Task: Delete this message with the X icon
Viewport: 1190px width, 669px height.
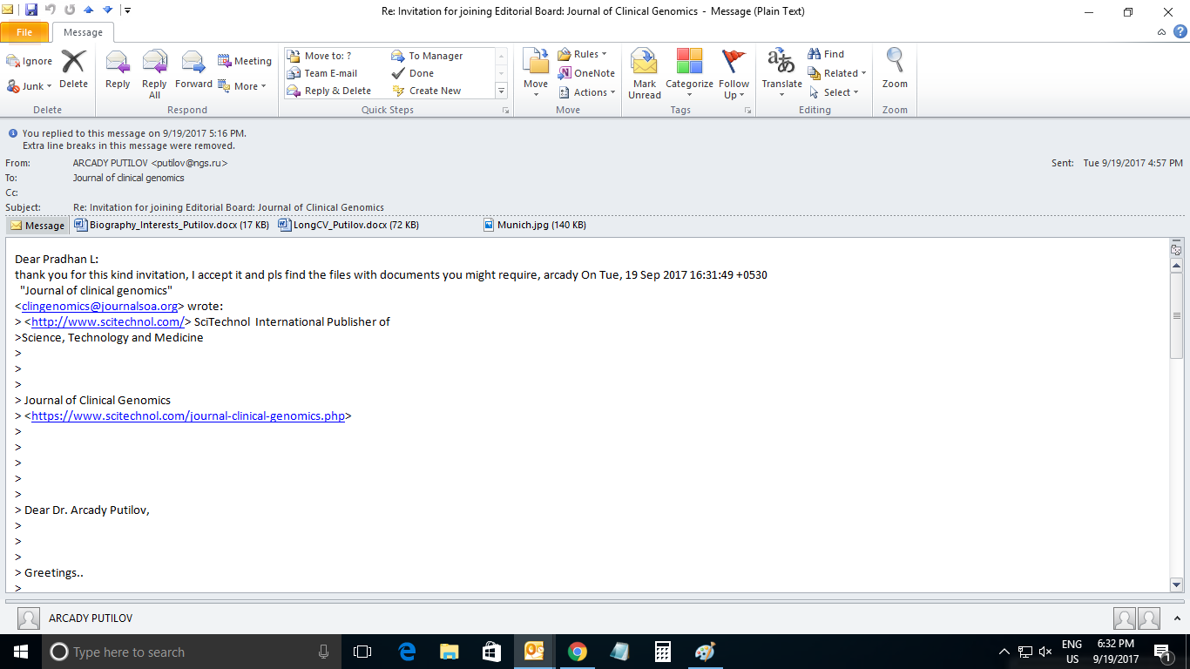Action: tap(73, 70)
